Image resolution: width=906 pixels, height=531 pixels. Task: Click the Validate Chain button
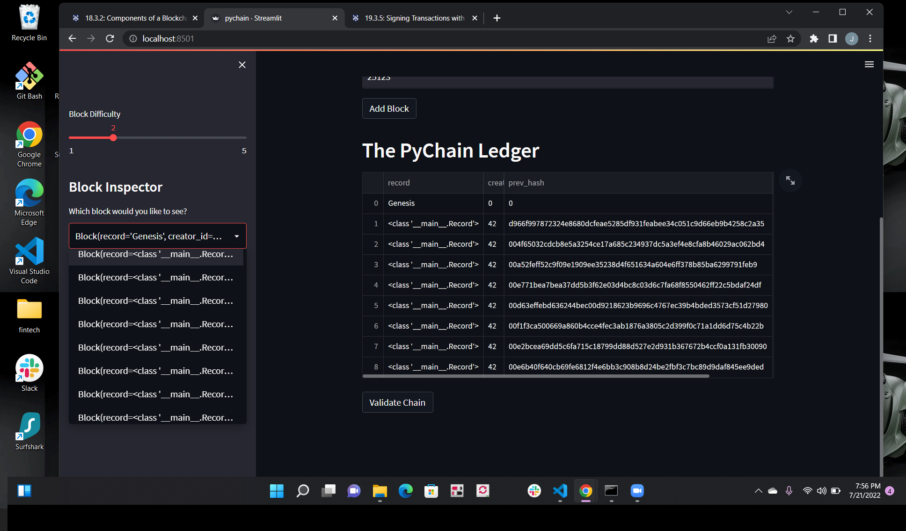tap(397, 402)
